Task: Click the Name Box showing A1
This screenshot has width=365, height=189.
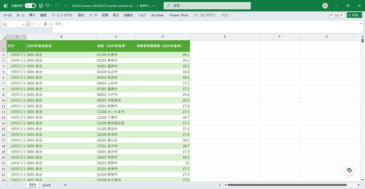Action: point(12,24)
